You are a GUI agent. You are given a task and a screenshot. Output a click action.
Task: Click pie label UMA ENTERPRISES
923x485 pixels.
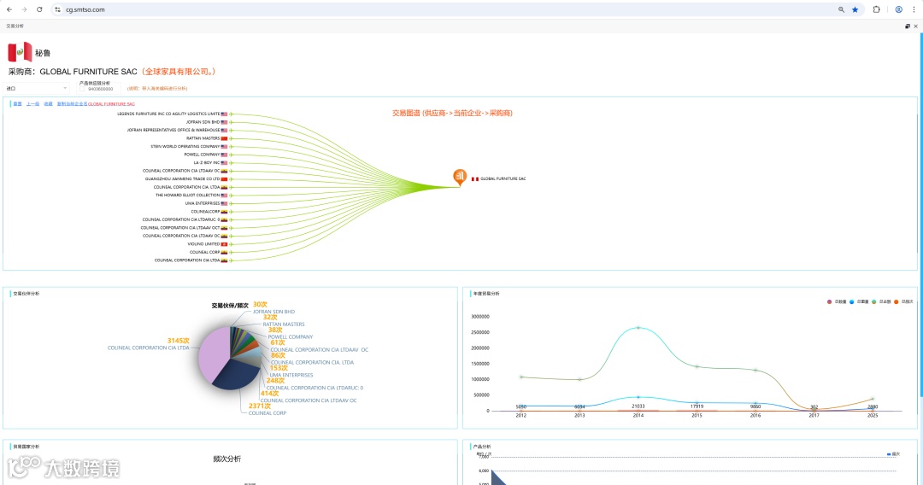pos(291,375)
